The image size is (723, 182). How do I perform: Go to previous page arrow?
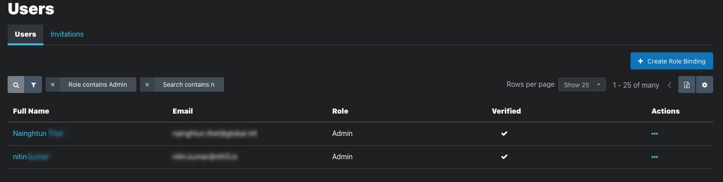click(669, 85)
